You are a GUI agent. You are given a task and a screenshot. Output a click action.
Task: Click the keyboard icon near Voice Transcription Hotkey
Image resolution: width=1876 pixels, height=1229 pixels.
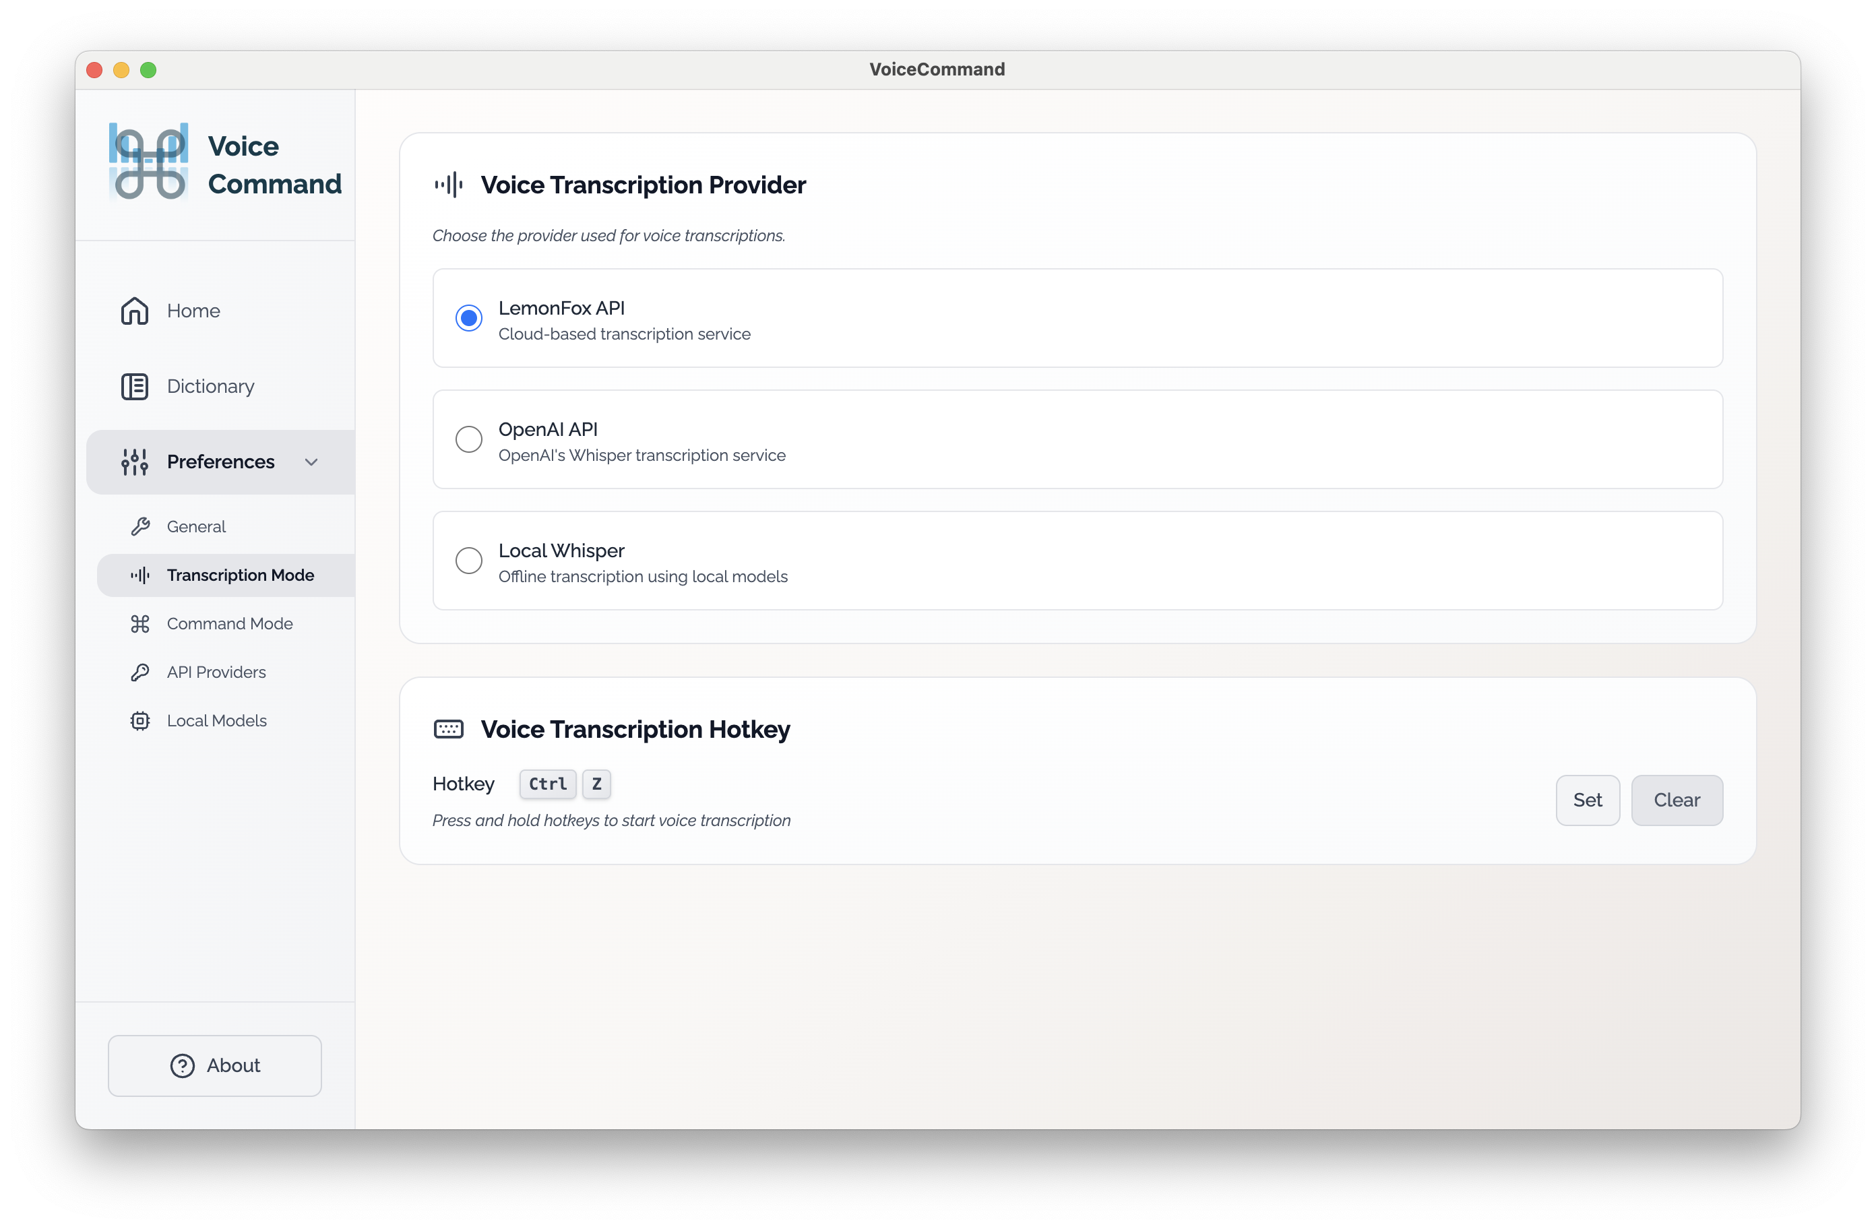coord(449,729)
